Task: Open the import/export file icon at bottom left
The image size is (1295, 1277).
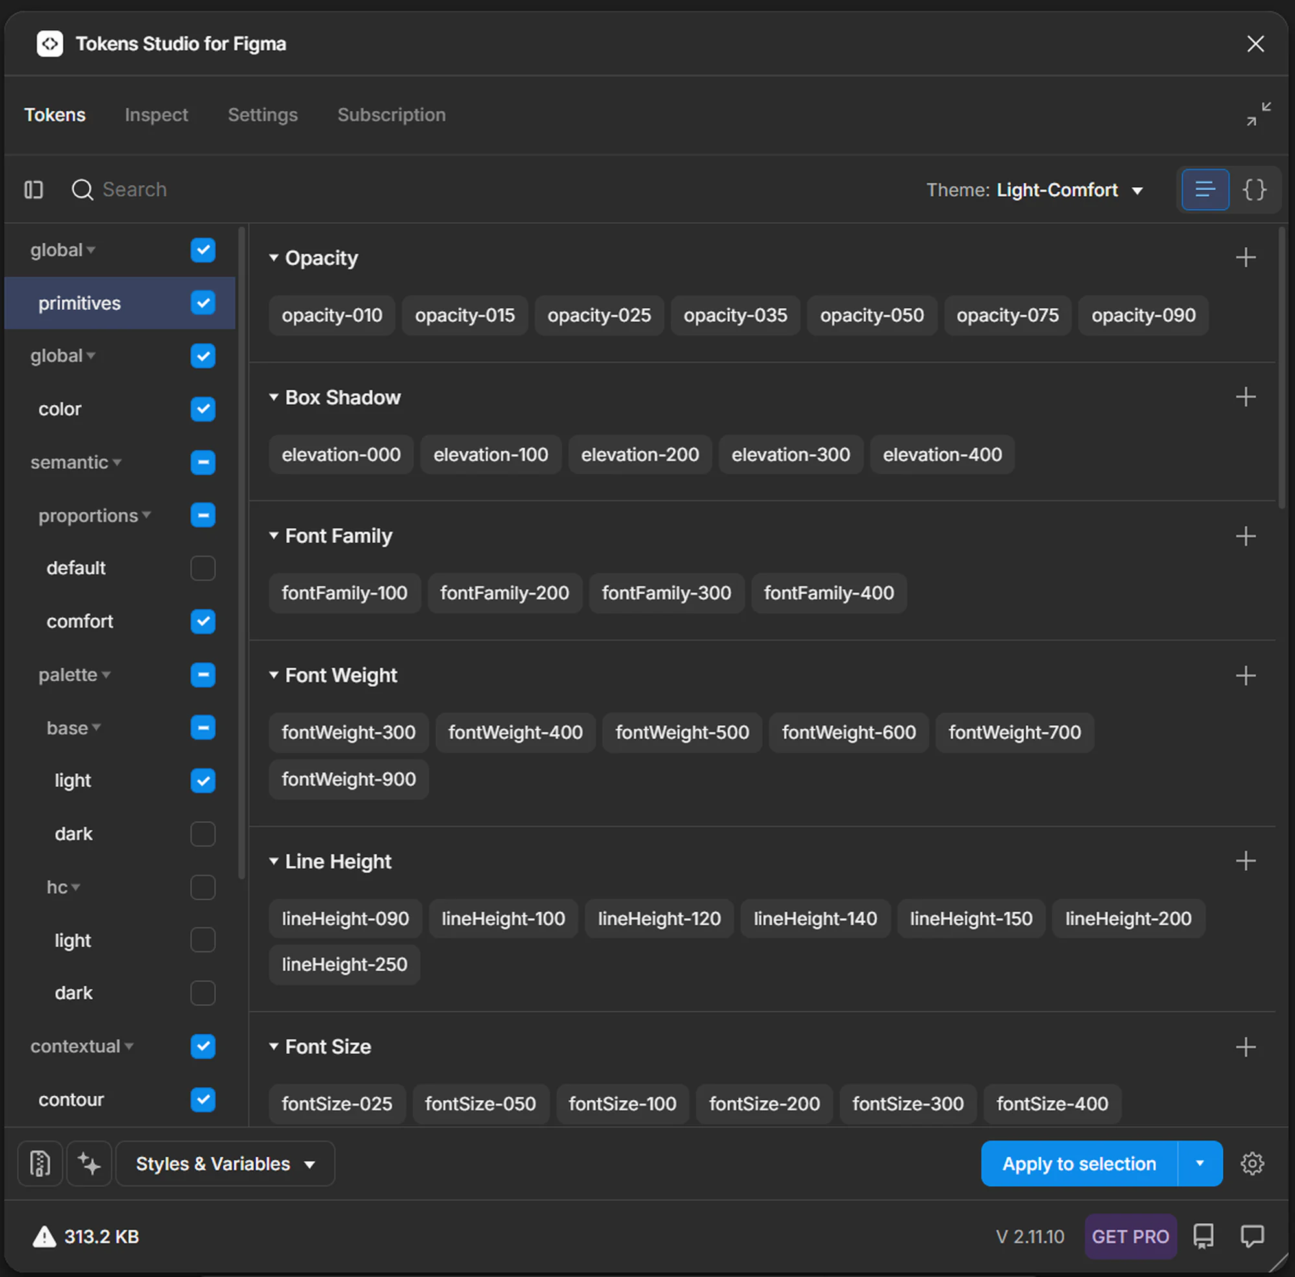Action: point(40,1163)
